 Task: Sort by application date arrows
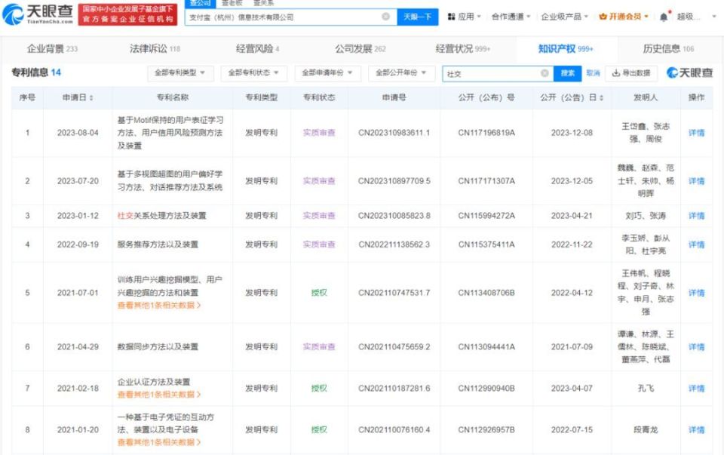click(91, 97)
